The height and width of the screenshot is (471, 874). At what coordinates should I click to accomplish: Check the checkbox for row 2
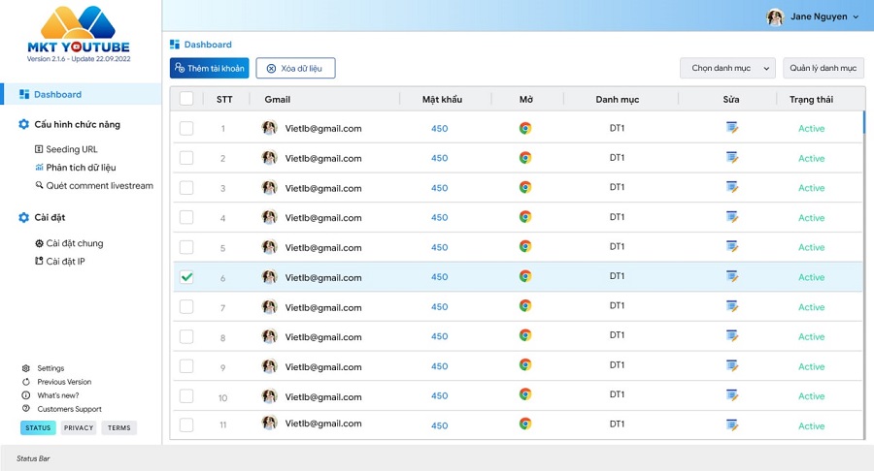click(x=186, y=158)
